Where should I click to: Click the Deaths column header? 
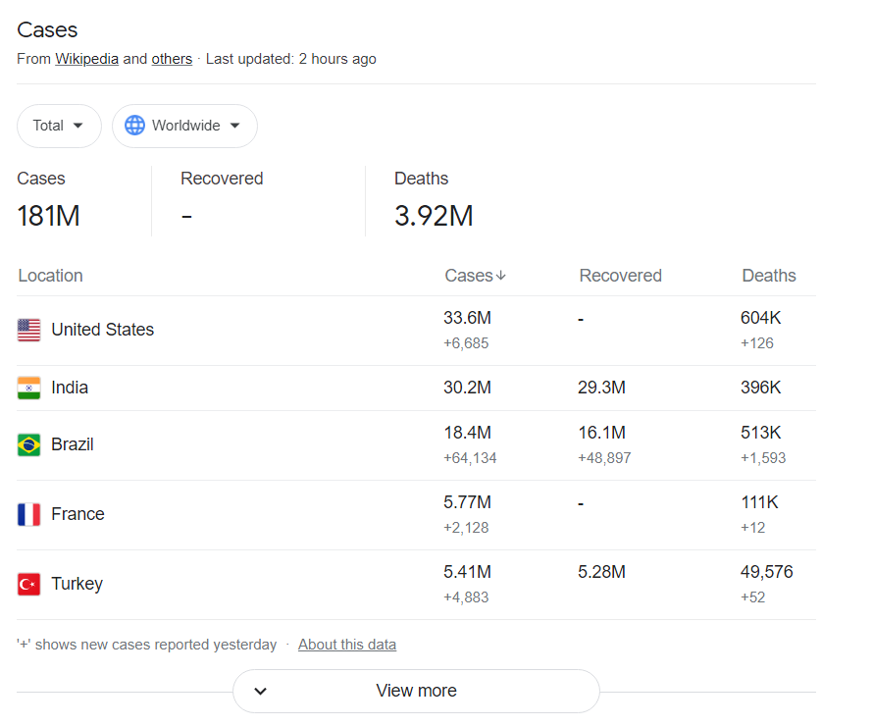(769, 276)
